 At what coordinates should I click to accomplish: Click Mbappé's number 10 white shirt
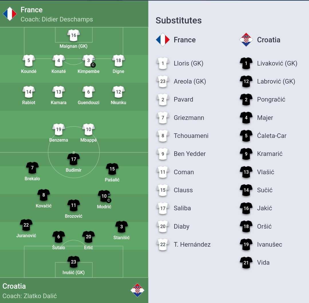pos(88,129)
